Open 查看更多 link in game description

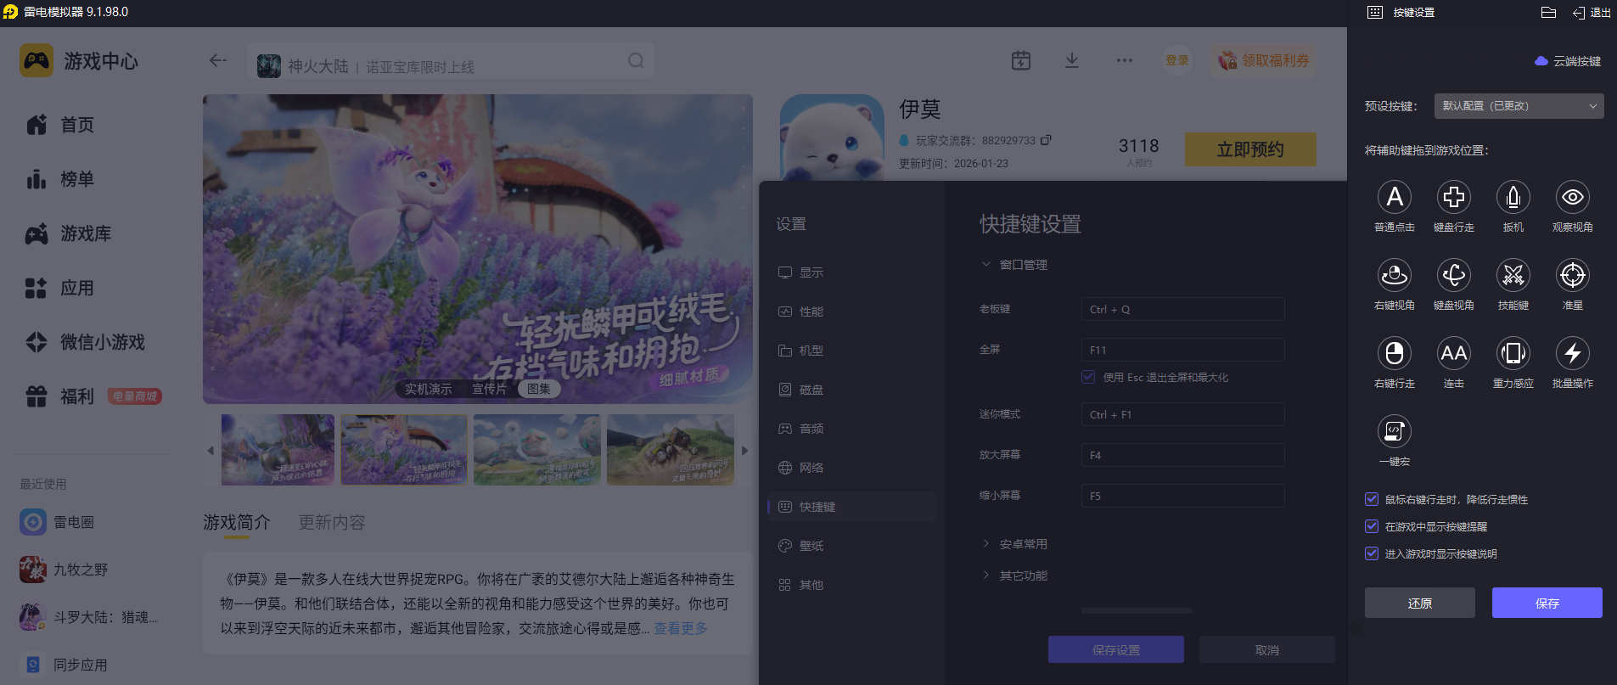pos(681,628)
